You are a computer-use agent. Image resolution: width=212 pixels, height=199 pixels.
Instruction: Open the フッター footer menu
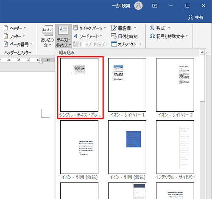click(14, 36)
